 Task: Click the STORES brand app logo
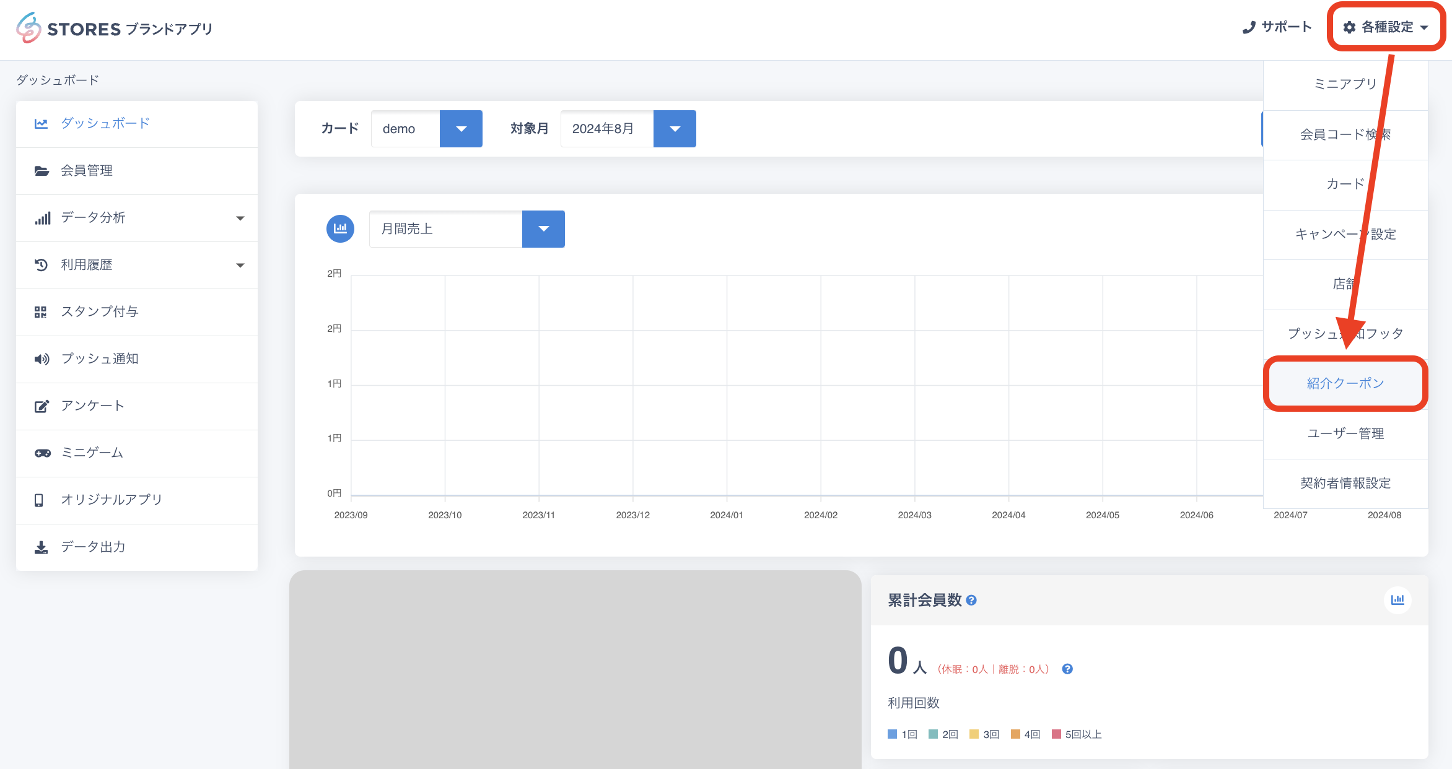(115, 28)
